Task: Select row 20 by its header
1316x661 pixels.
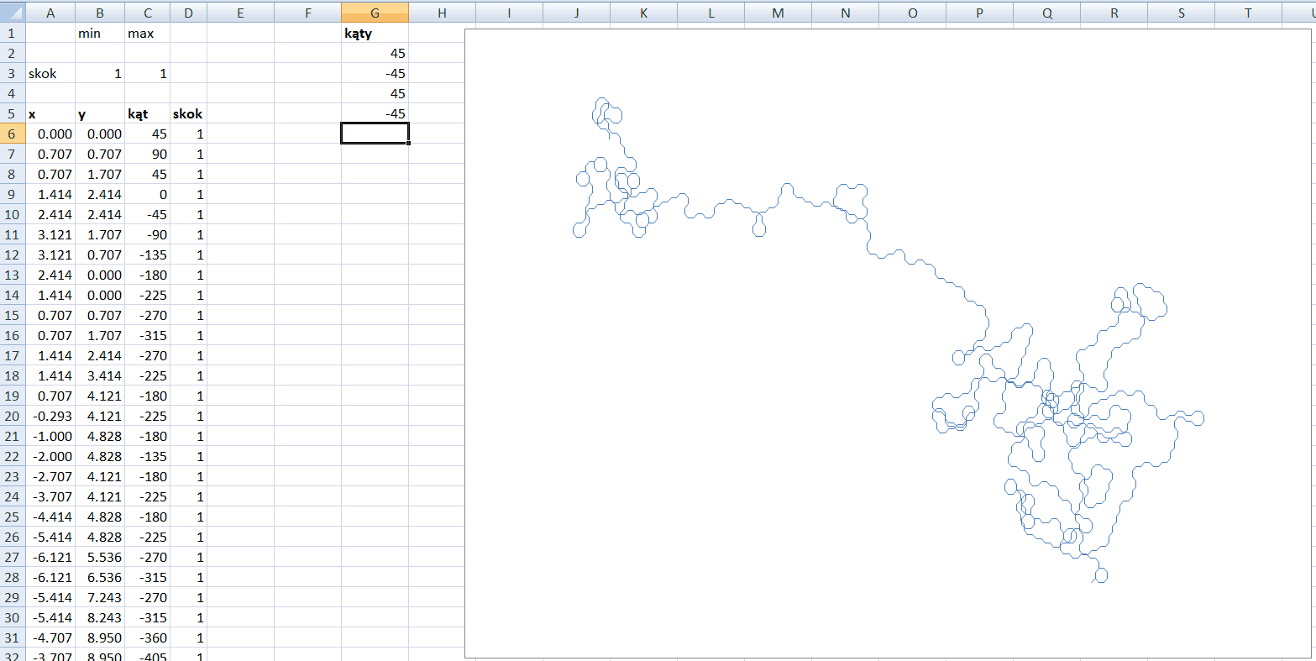Action: coord(12,416)
